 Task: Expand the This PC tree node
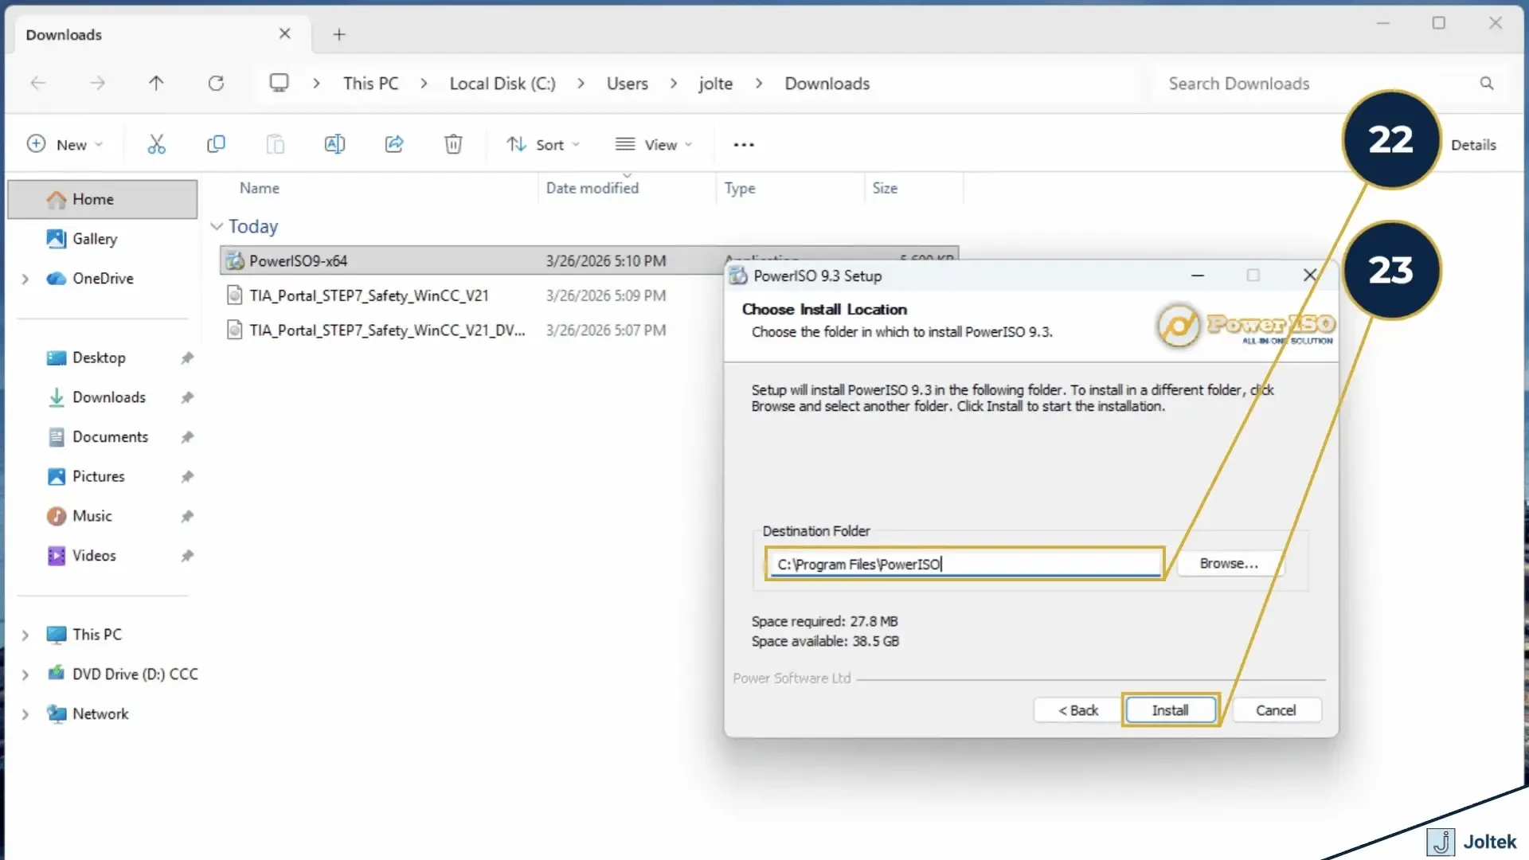click(x=25, y=635)
